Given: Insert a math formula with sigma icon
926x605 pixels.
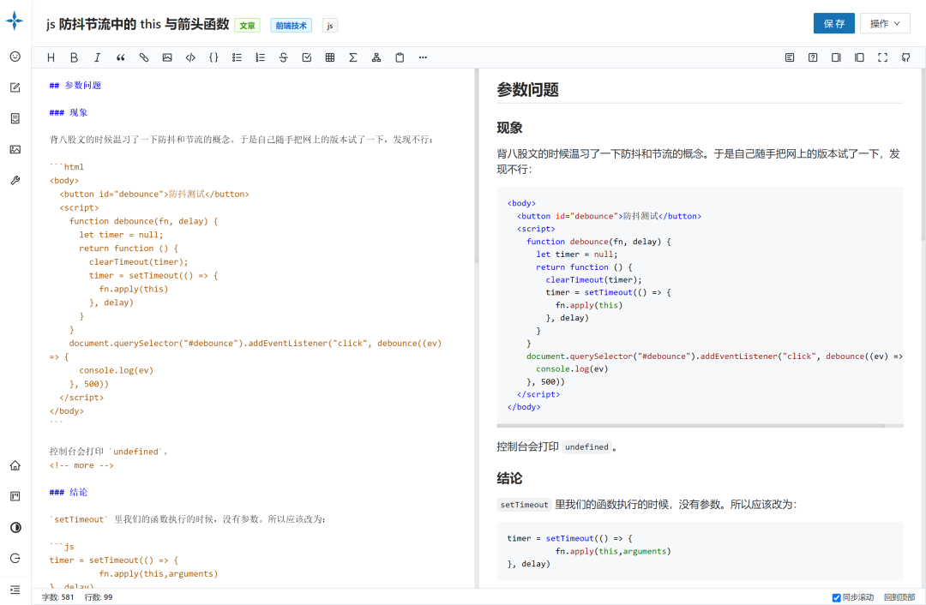Looking at the screenshot, I should tap(353, 57).
